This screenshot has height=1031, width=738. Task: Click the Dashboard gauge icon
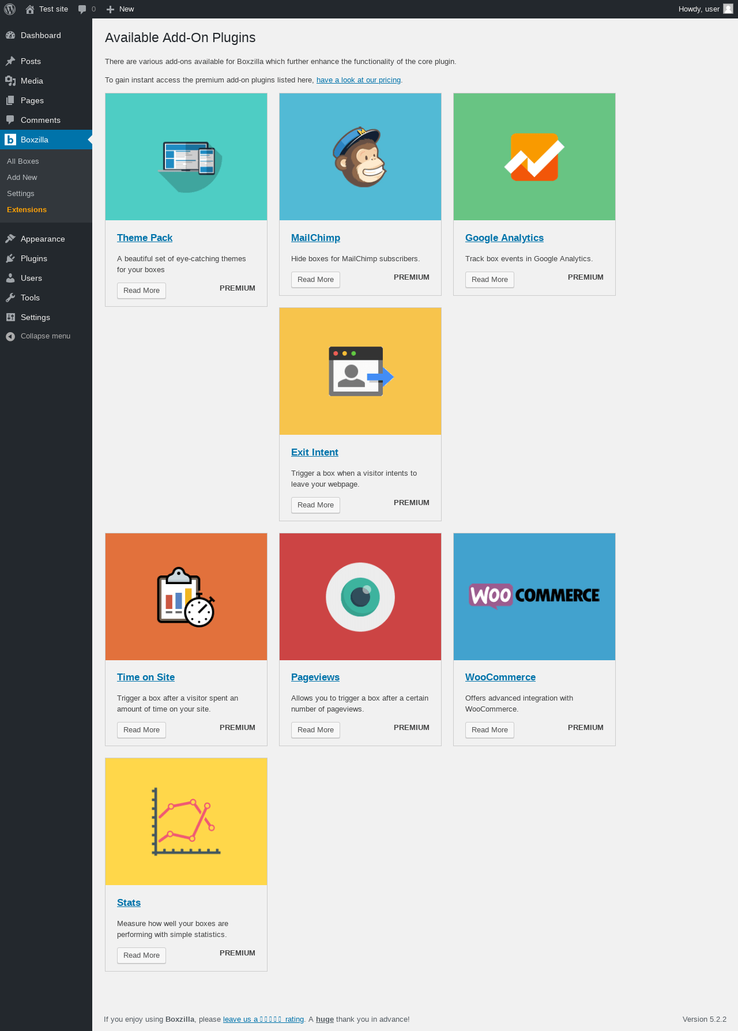pos(10,35)
